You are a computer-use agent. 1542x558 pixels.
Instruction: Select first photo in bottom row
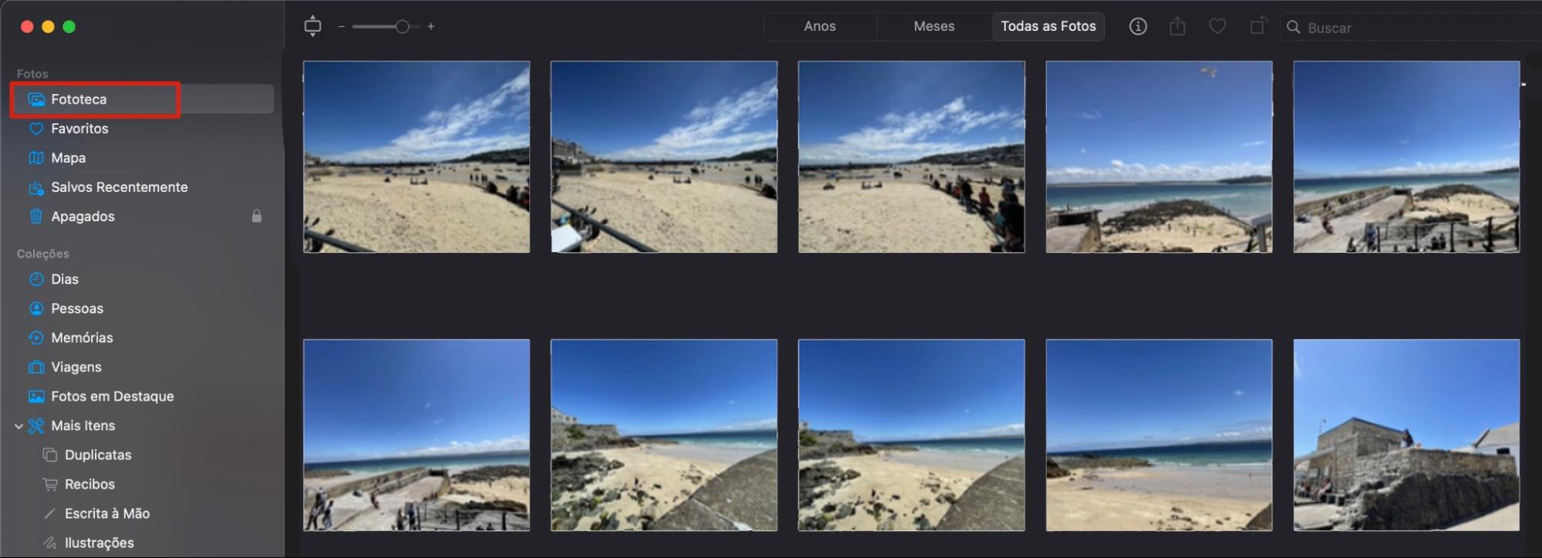click(417, 435)
